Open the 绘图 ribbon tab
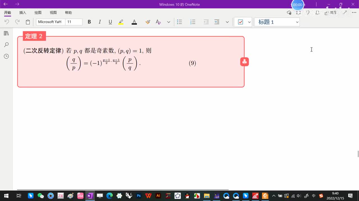This screenshot has width=359, height=201. pyautogui.click(x=38, y=13)
